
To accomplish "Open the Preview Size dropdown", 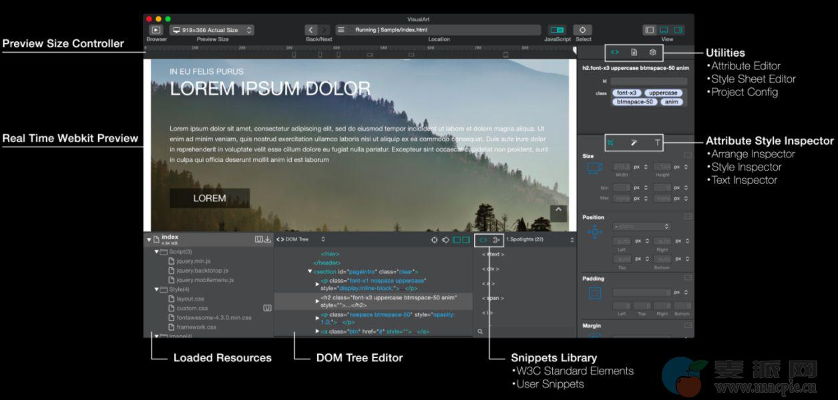I will (x=212, y=30).
